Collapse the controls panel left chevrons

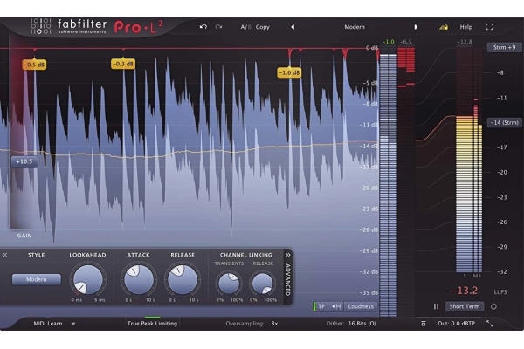[4, 255]
